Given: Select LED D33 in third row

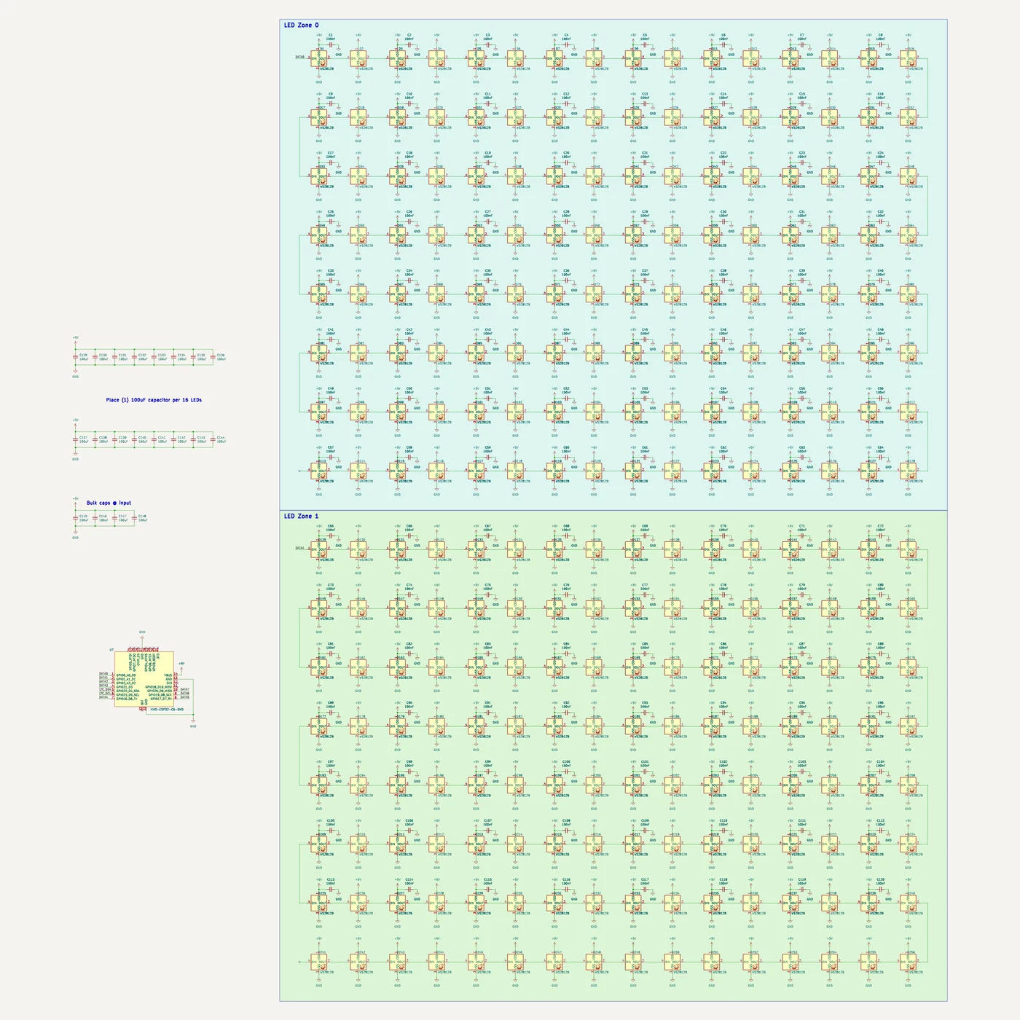Looking at the screenshot, I should tap(318, 176).
